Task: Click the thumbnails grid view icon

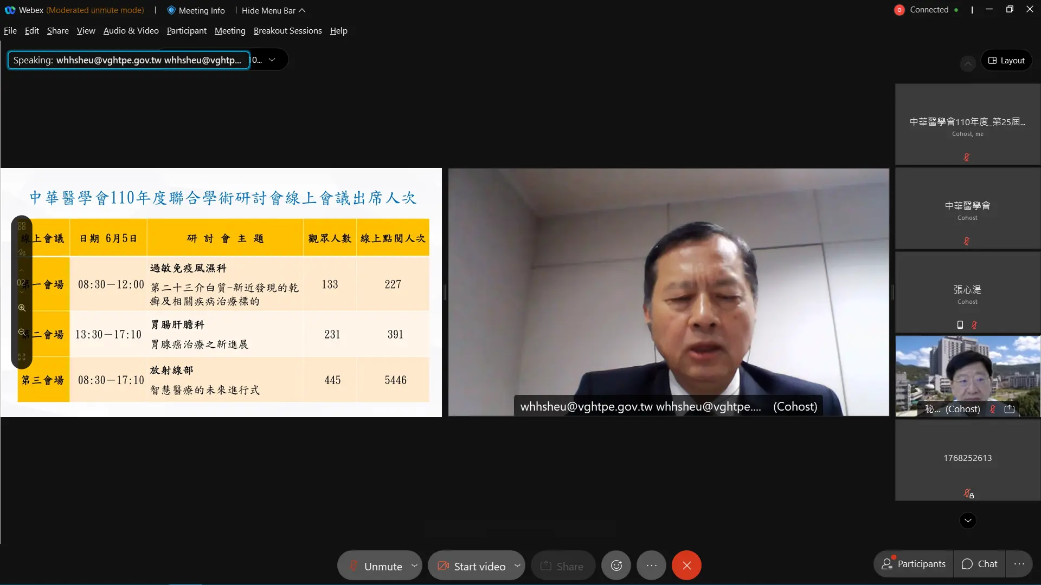Action: (22, 226)
